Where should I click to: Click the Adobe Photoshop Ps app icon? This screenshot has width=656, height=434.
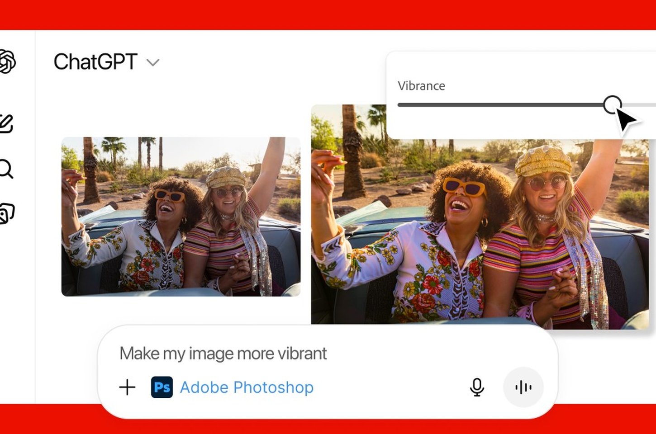162,387
